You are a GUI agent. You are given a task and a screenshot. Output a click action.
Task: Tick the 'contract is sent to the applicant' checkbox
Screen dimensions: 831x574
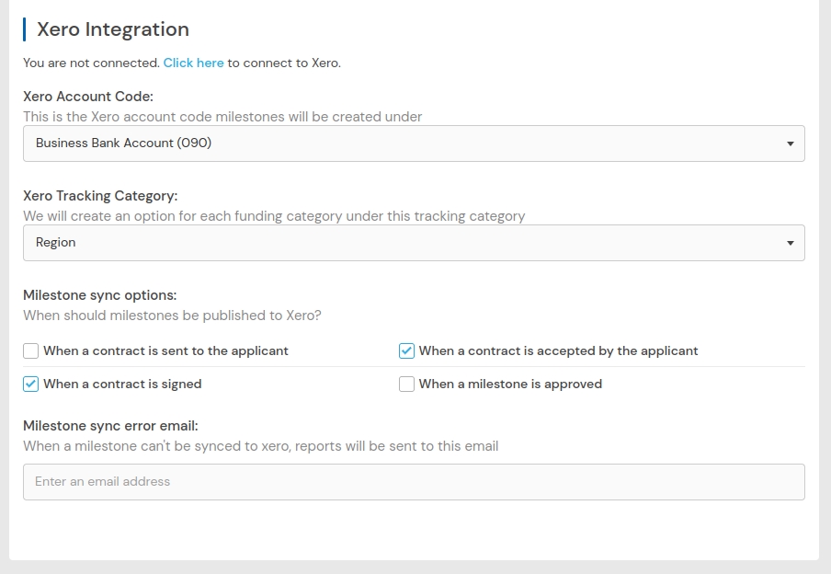(x=31, y=350)
